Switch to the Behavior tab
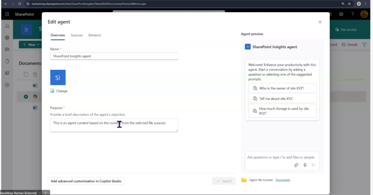Viewport: 373px width, 195px height. pyautogui.click(x=95, y=35)
